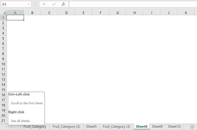
Task: Select column I header
Action: click(x=152, y=13)
